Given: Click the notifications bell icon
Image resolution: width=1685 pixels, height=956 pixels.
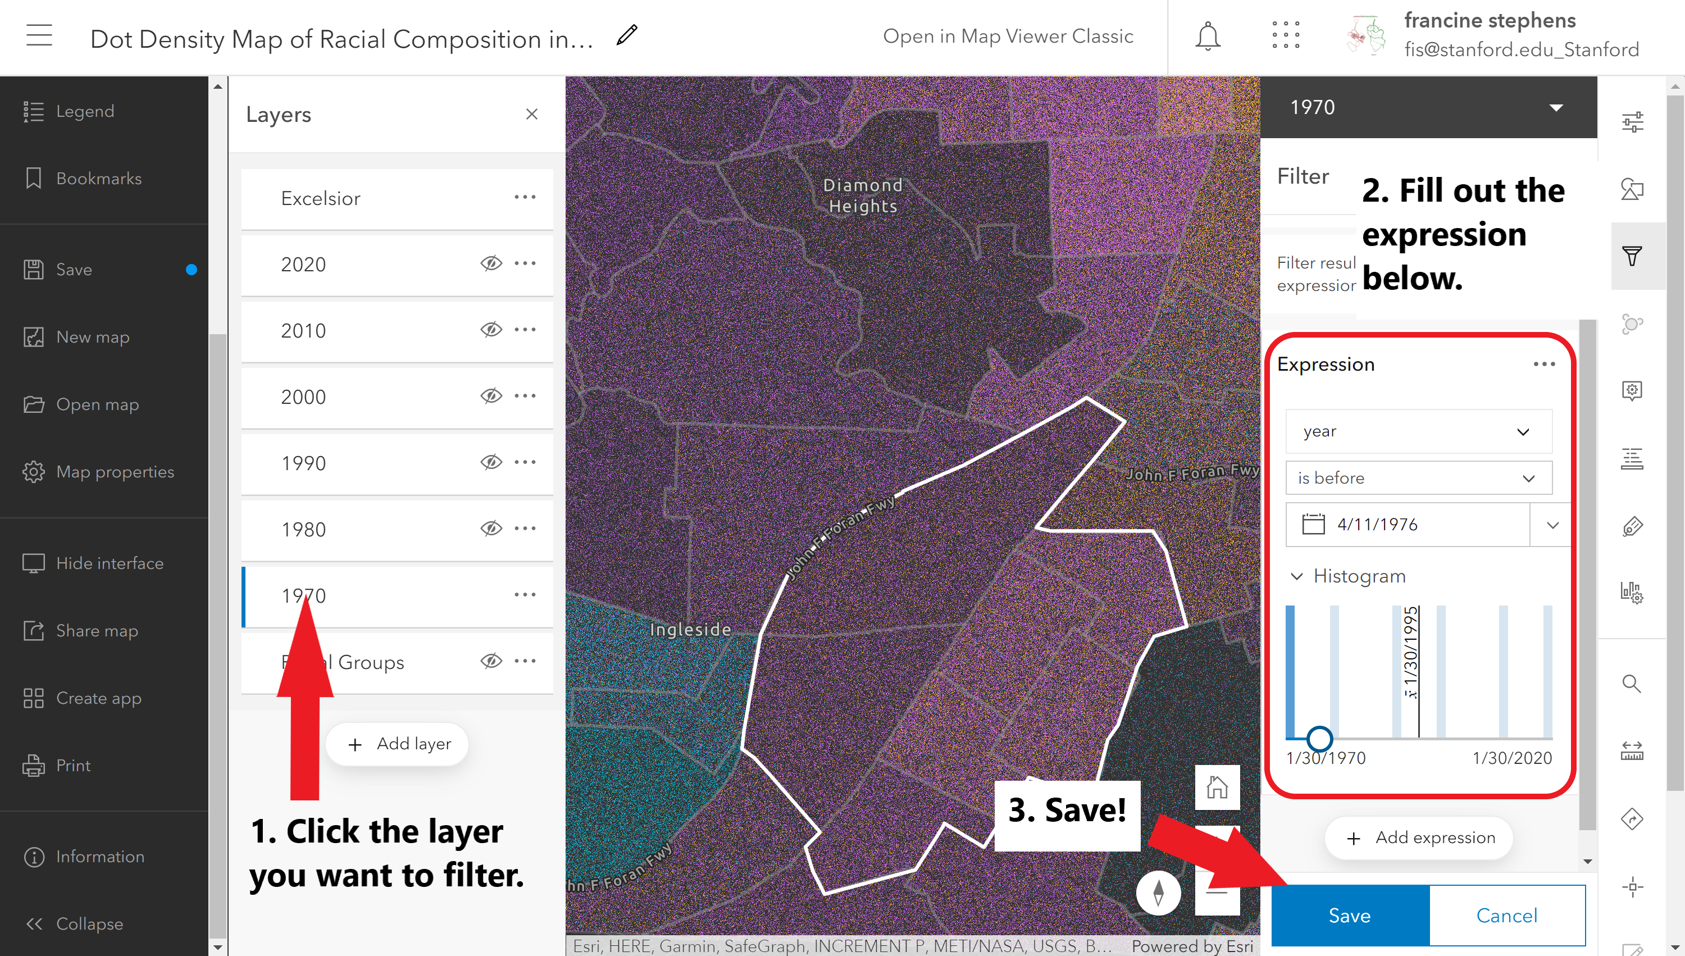Looking at the screenshot, I should [1207, 36].
